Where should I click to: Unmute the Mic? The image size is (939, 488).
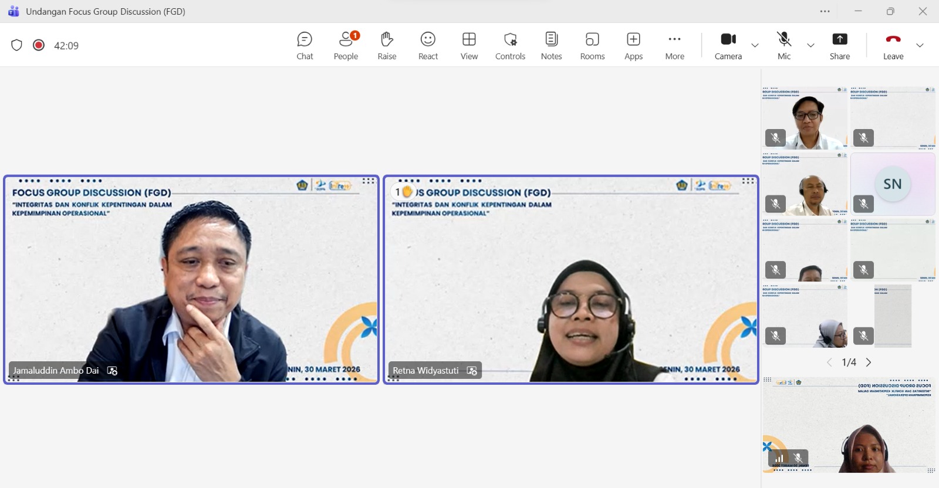(x=784, y=46)
